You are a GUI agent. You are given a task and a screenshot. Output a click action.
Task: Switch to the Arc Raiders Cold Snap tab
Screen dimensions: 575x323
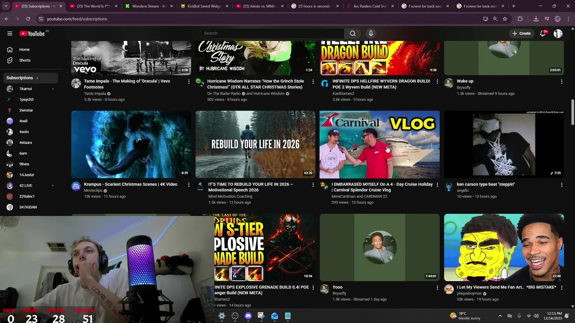pos(370,6)
